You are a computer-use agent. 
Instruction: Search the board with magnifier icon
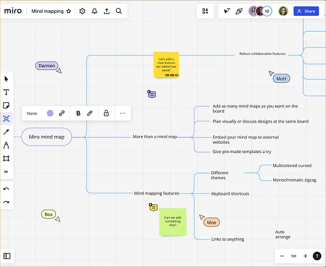pyautogui.click(x=119, y=11)
